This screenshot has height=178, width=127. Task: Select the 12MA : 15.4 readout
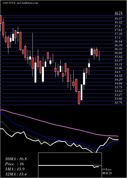16,174
